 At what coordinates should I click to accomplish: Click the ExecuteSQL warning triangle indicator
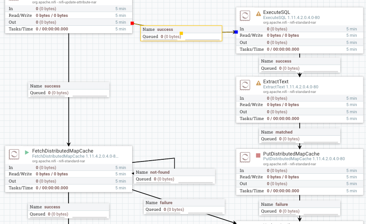(258, 14)
